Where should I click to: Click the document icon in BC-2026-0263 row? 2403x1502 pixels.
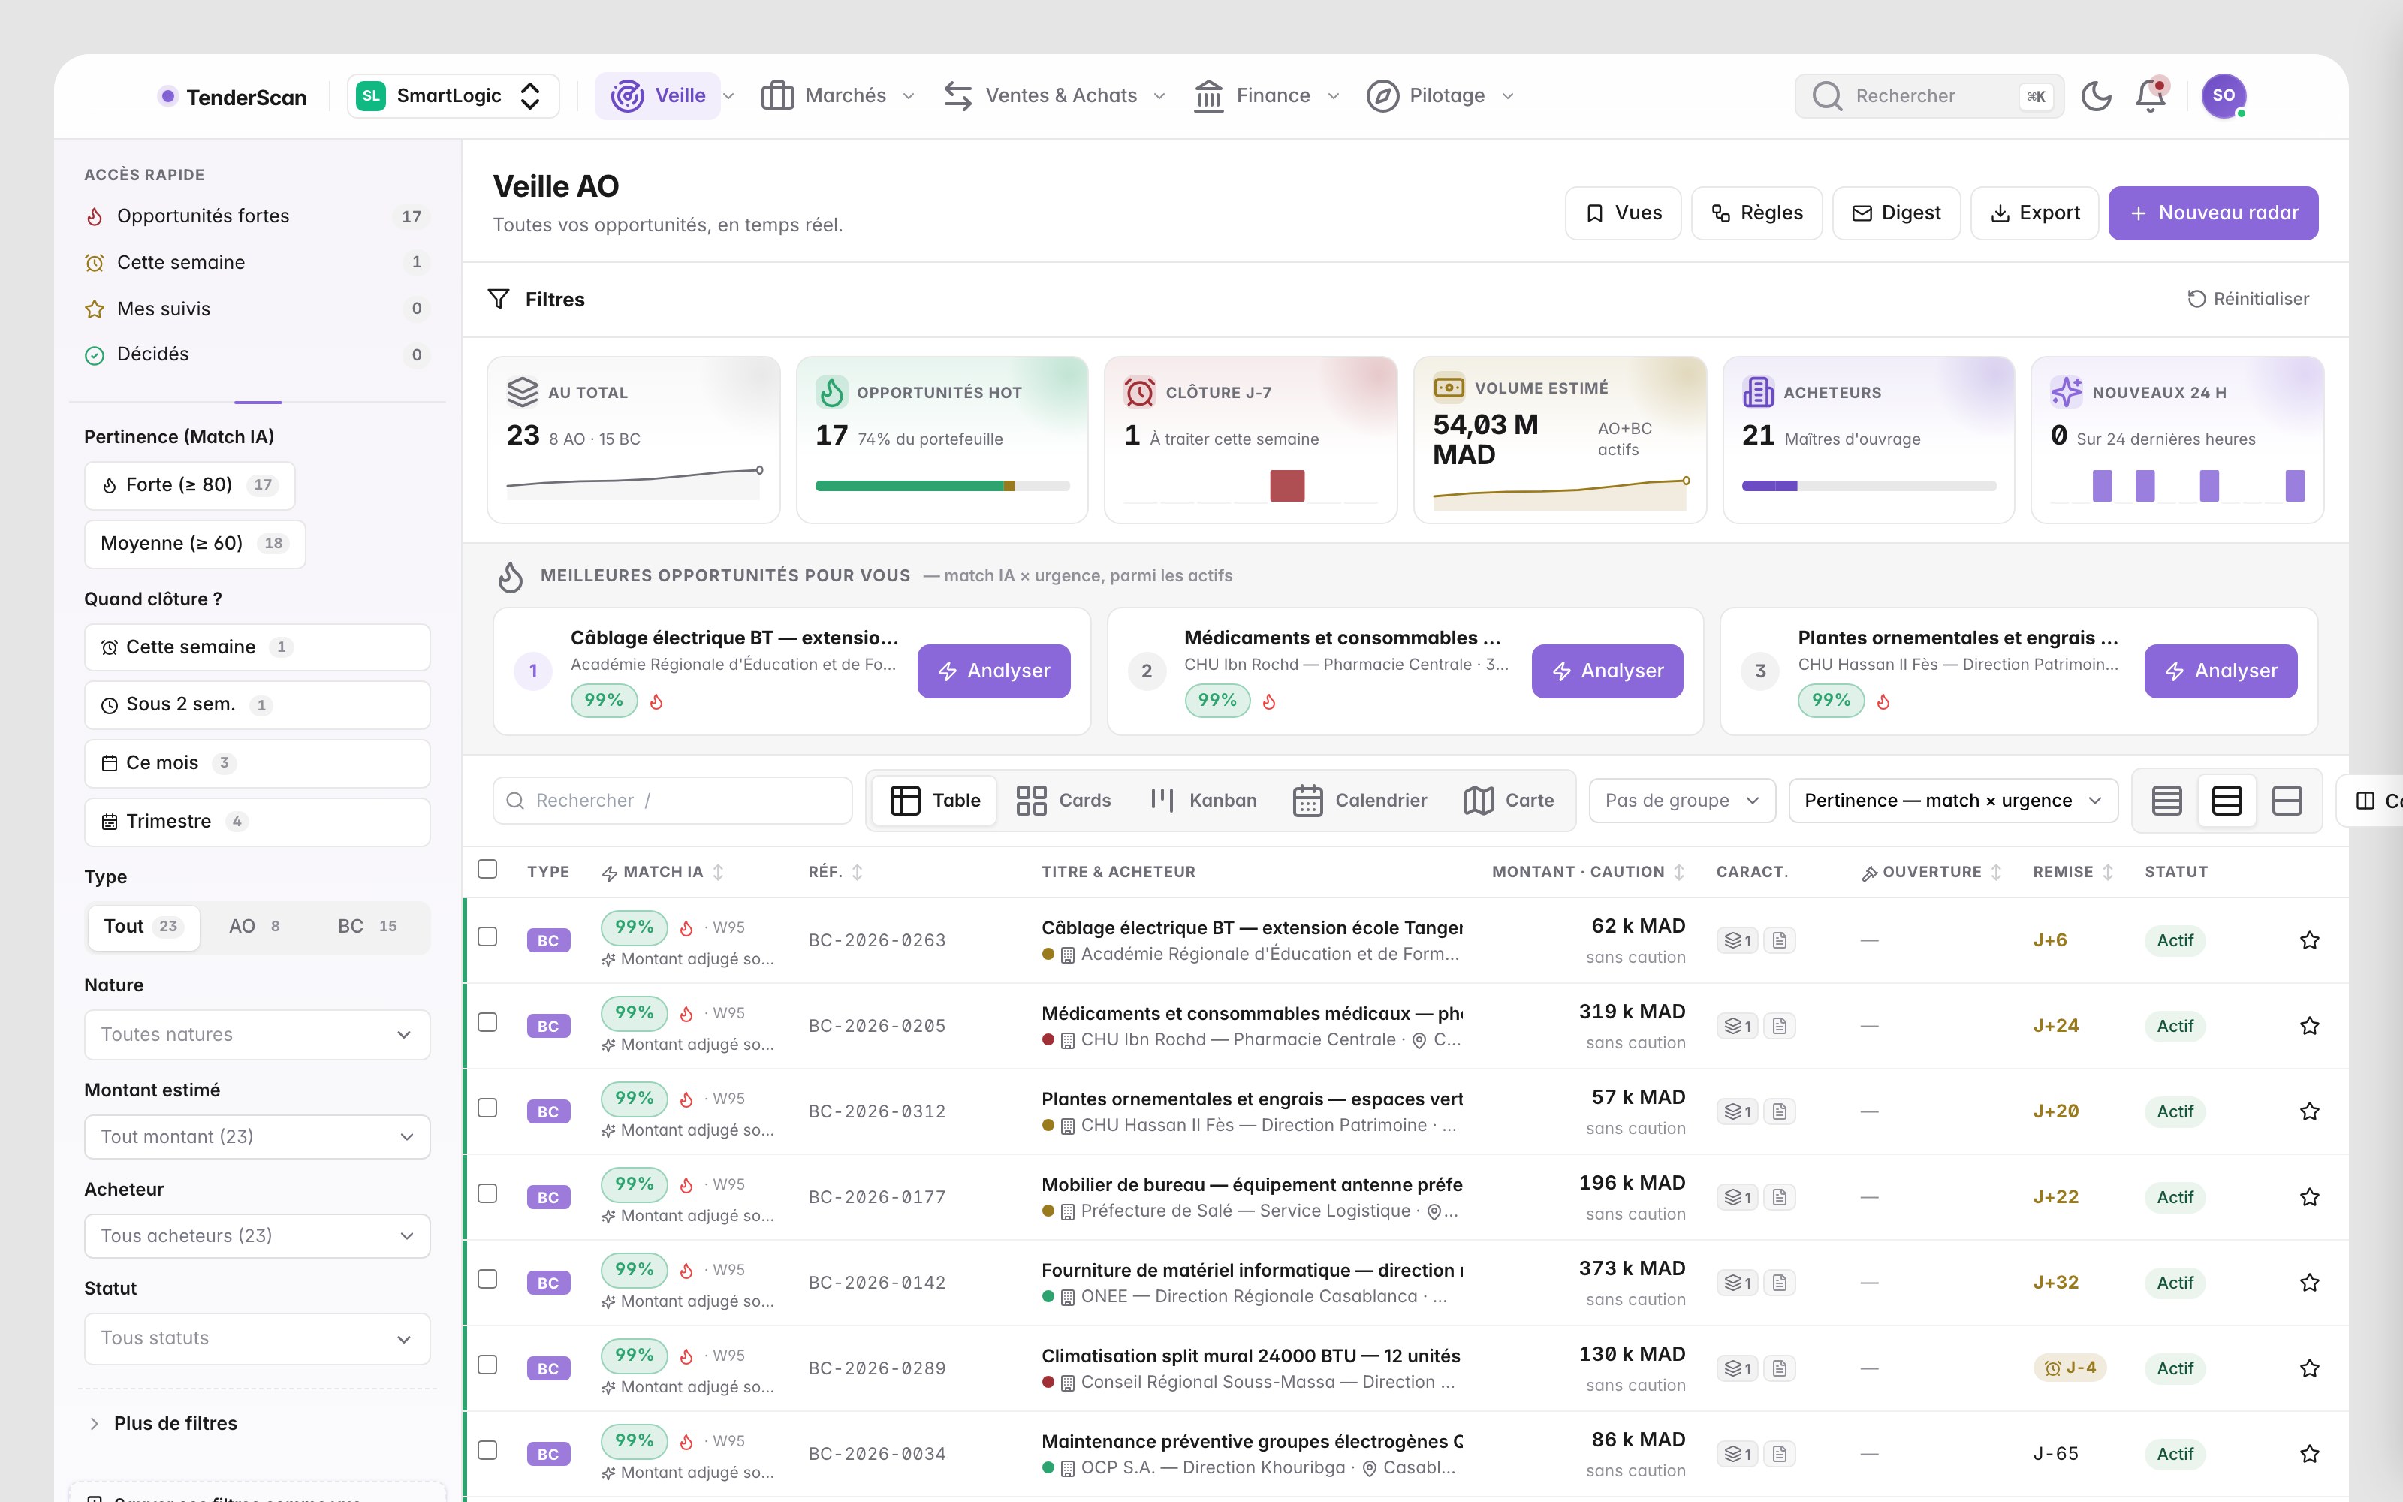click(1780, 940)
